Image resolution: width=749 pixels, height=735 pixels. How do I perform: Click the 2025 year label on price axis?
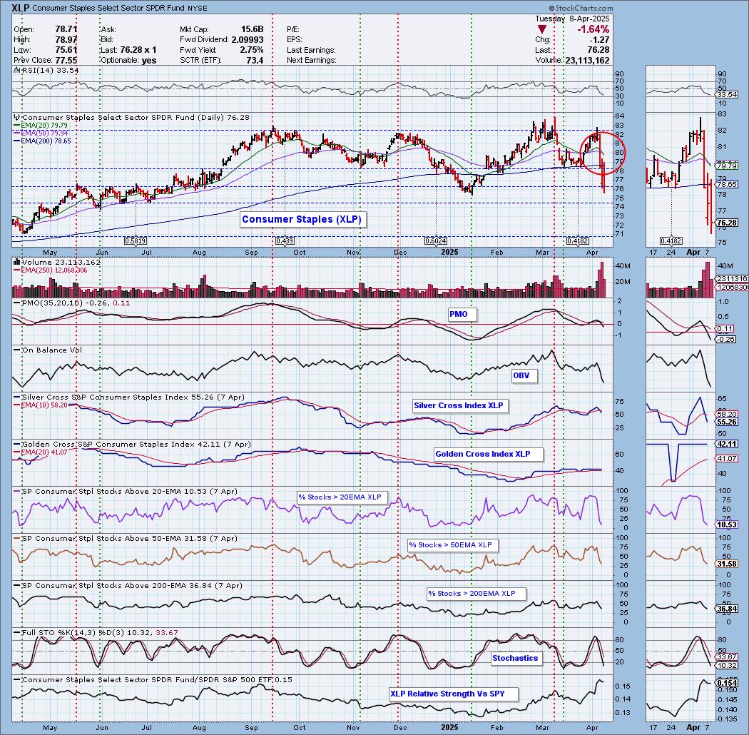[x=449, y=252]
